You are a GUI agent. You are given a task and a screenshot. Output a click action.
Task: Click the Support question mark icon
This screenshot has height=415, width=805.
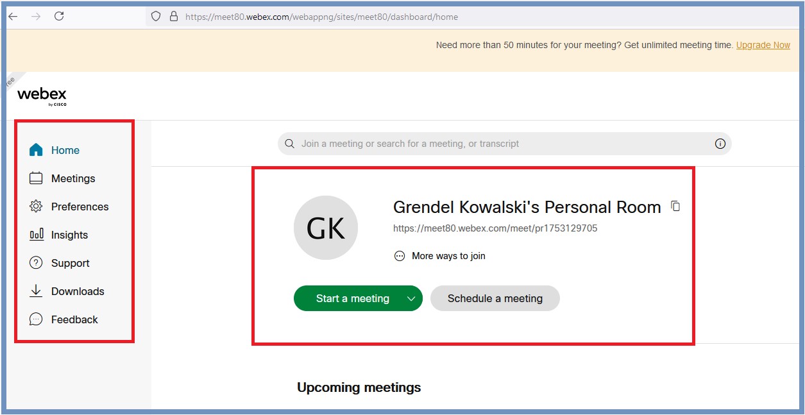36,263
